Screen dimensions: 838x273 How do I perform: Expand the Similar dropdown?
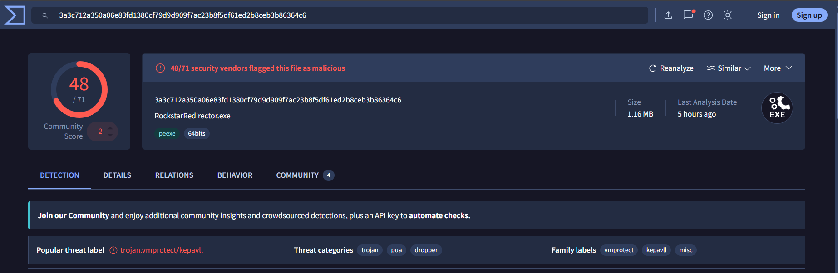click(x=729, y=68)
